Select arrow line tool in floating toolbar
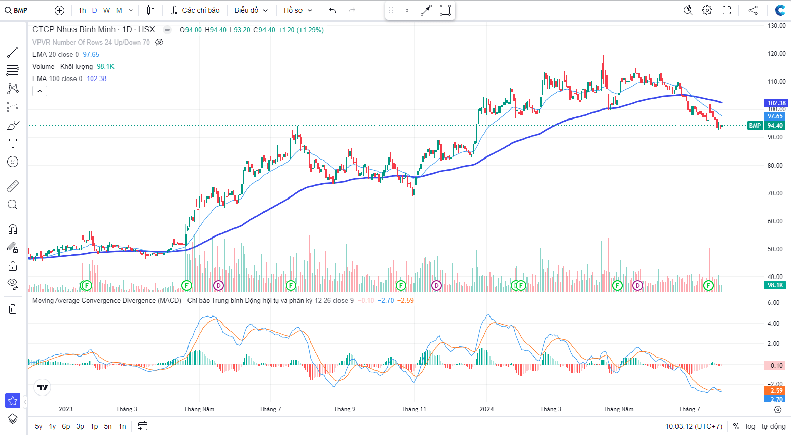791x435 pixels. [x=426, y=10]
